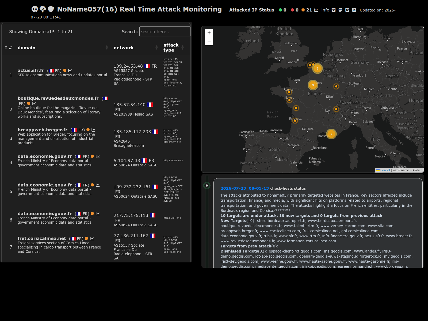Screen dimensions: 428x321
Task: Select the timeline marker beside the report
Action: tap(207, 185)
